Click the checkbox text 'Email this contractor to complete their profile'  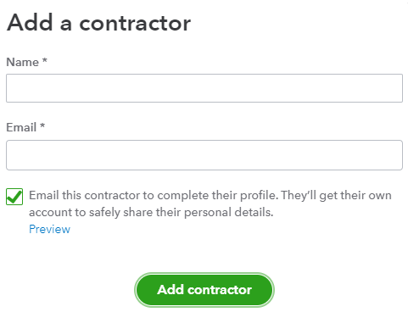[154, 195]
